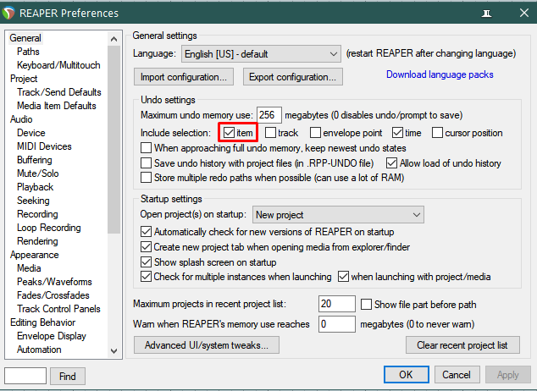Open the Language dropdown
The height and width of the screenshot is (391, 537).
pos(261,53)
